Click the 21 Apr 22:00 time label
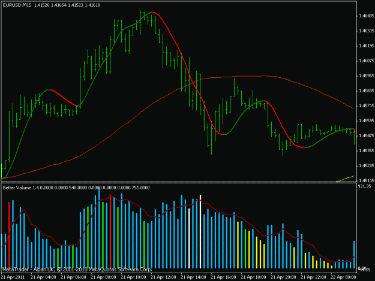This screenshot has height=281, width=375. pos(313,277)
